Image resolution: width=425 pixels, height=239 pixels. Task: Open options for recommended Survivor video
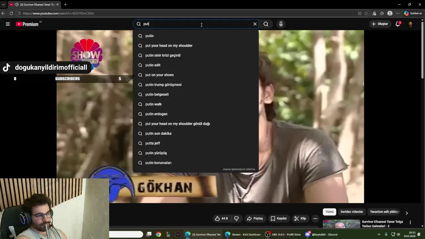coord(410,222)
